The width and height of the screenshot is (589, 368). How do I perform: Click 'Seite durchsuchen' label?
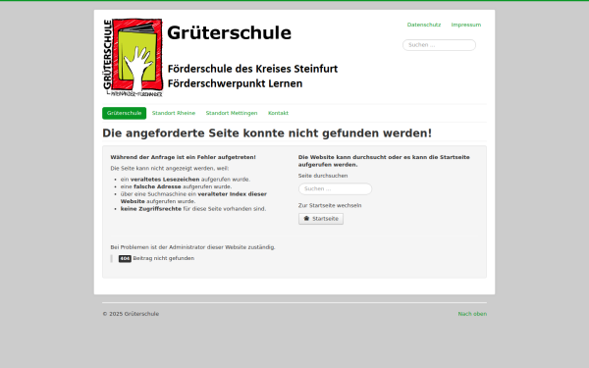pyautogui.click(x=323, y=176)
